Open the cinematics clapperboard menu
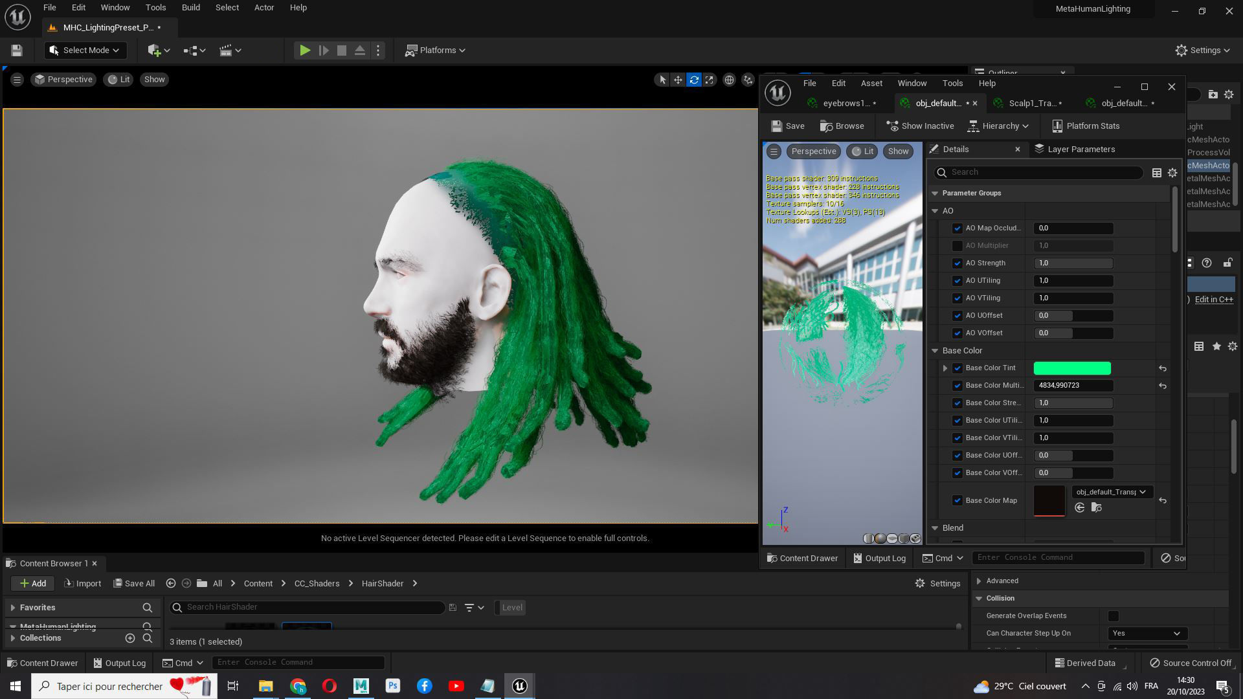The height and width of the screenshot is (699, 1243). 230,50
